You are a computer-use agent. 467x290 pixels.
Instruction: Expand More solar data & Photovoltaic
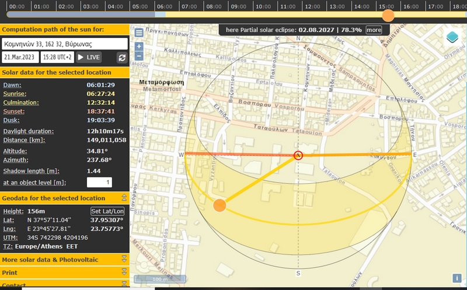point(124,259)
